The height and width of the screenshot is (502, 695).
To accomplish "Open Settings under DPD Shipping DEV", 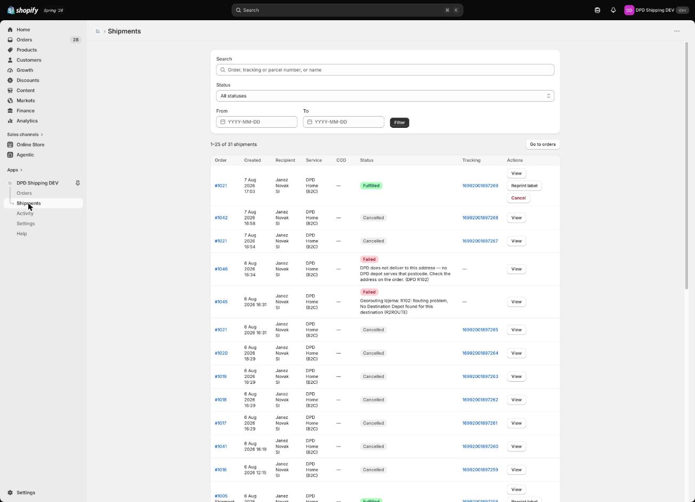I will coord(26,224).
